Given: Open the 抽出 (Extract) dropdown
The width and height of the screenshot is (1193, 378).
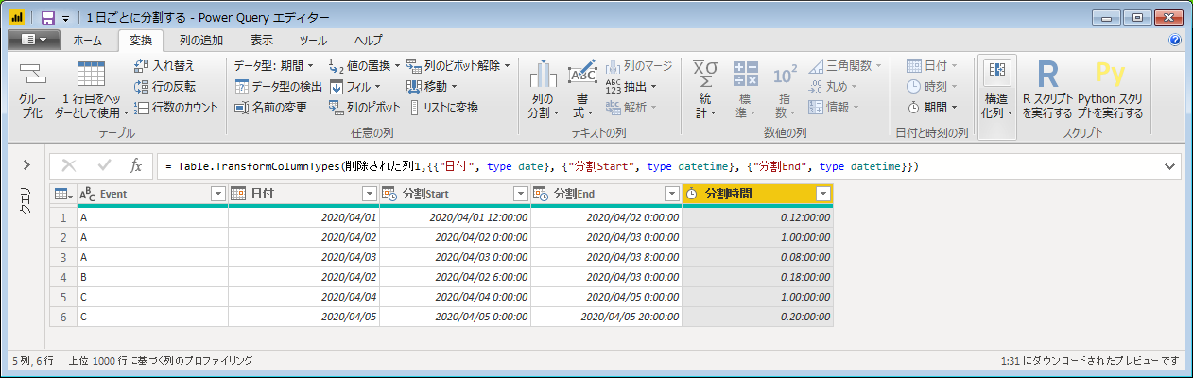Looking at the screenshot, I should (631, 87).
